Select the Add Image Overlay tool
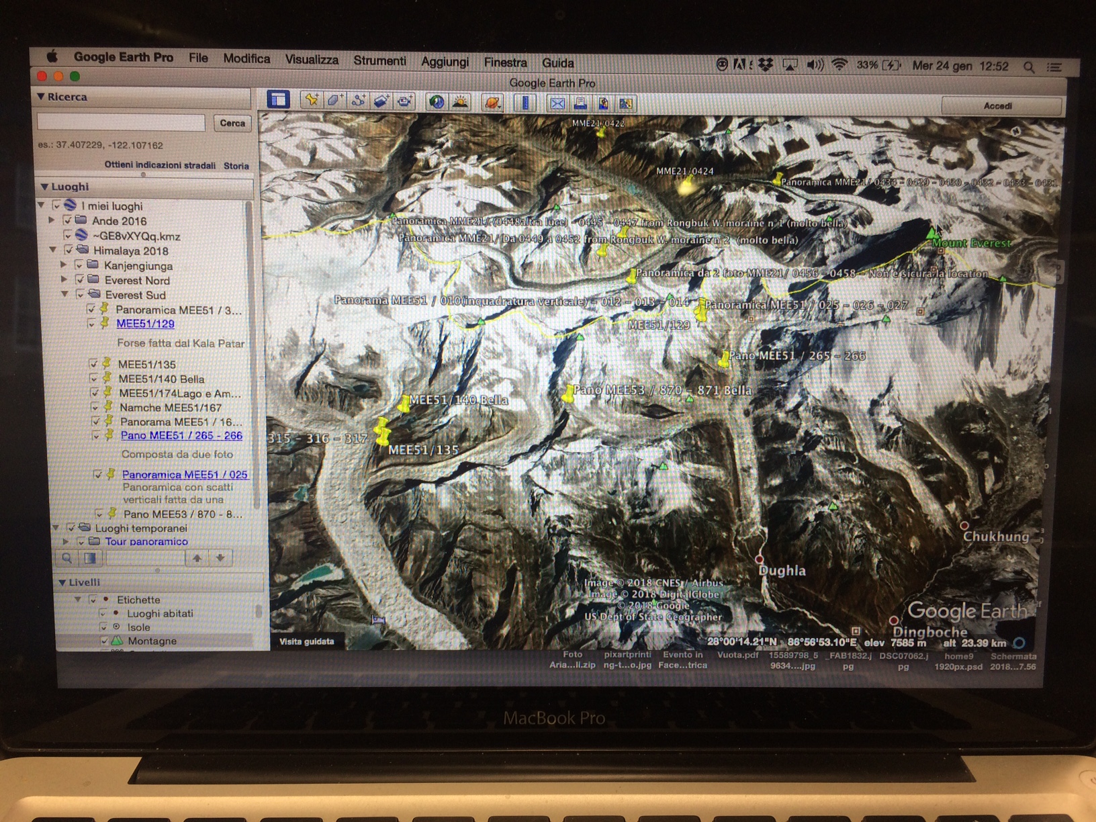 coord(381,101)
